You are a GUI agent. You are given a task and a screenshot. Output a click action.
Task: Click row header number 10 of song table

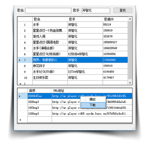coord(25,77)
